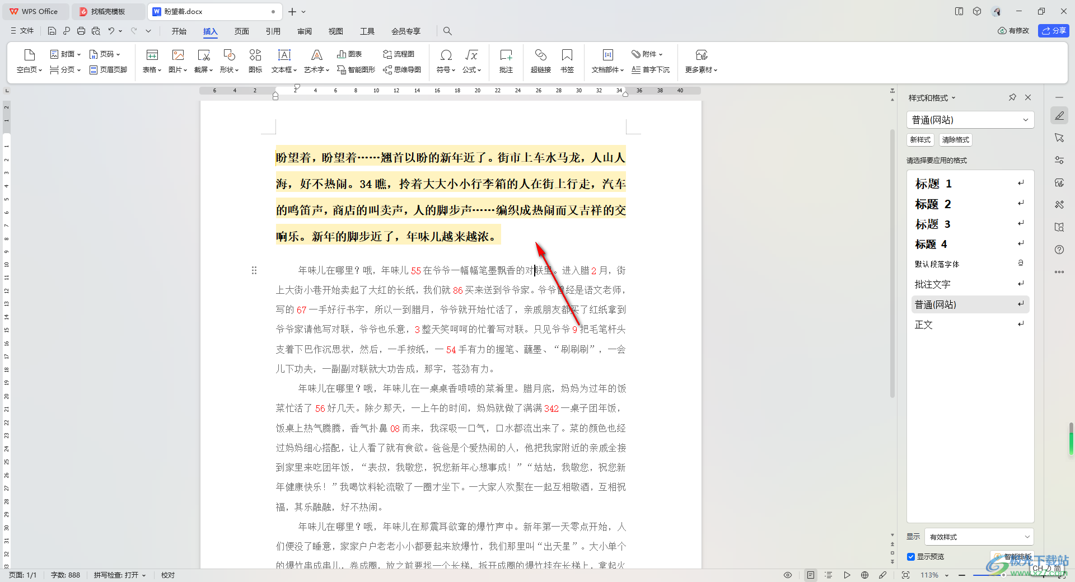This screenshot has height=582, width=1075.
Task: Click the save icon in quick toolbar
Action: pyautogui.click(x=52, y=31)
